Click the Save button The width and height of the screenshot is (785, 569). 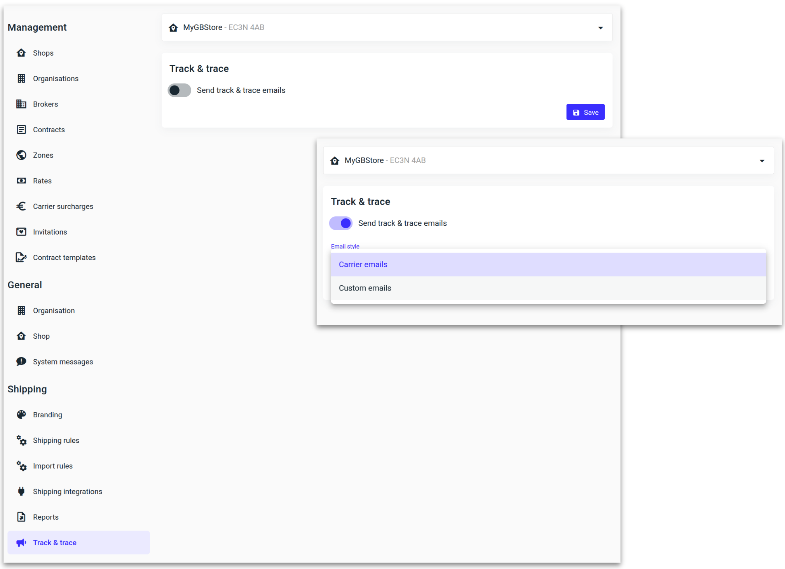tap(585, 112)
